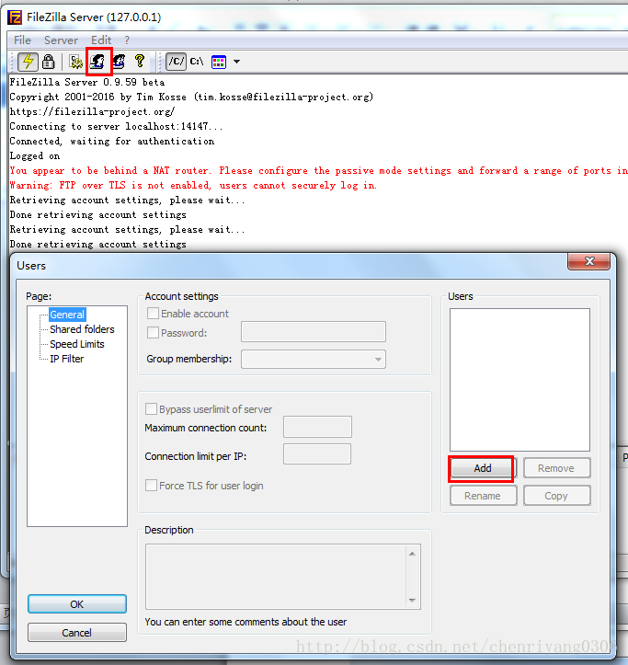Click the Rename user button
The image size is (628, 665).
point(484,496)
